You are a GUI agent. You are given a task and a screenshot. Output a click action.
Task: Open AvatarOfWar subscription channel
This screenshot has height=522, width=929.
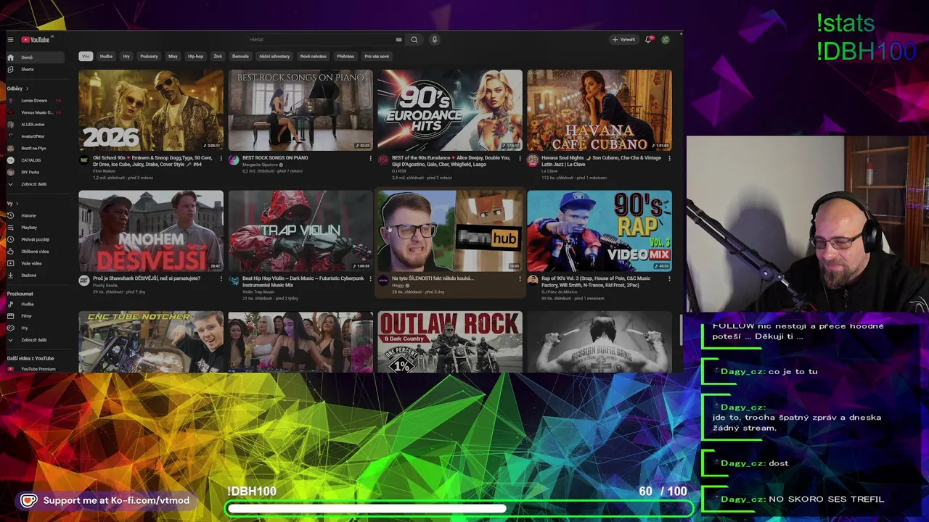36,136
